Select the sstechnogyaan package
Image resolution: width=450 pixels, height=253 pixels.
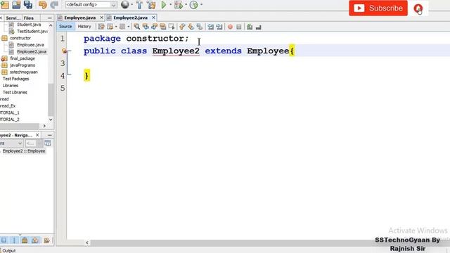pyautogui.click(x=23, y=72)
